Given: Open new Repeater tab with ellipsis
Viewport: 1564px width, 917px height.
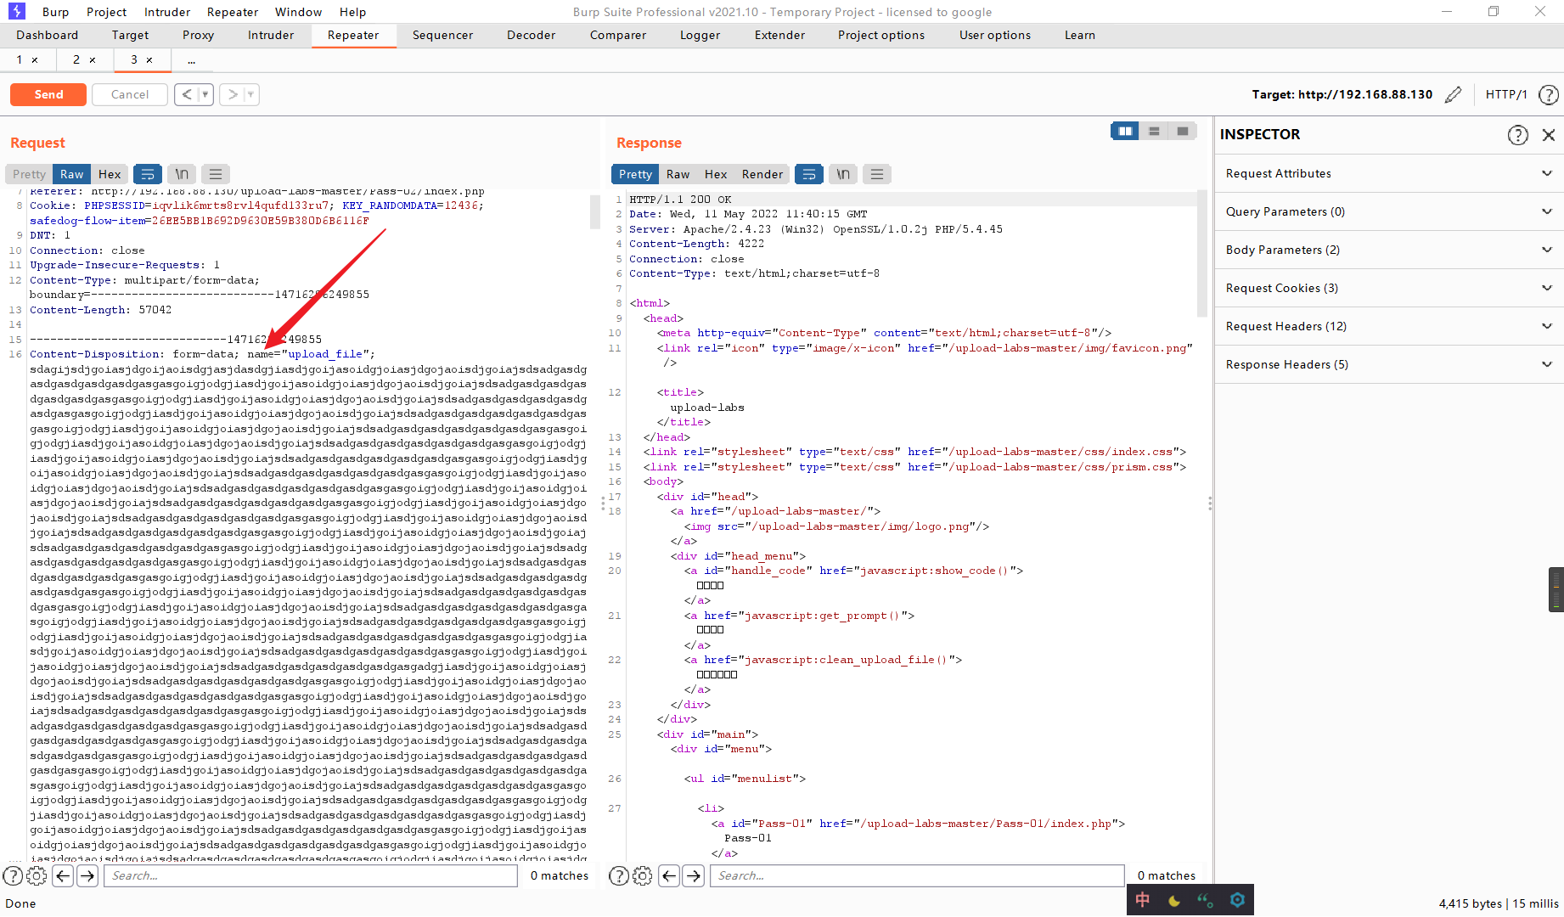Looking at the screenshot, I should pyautogui.click(x=192, y=60).
